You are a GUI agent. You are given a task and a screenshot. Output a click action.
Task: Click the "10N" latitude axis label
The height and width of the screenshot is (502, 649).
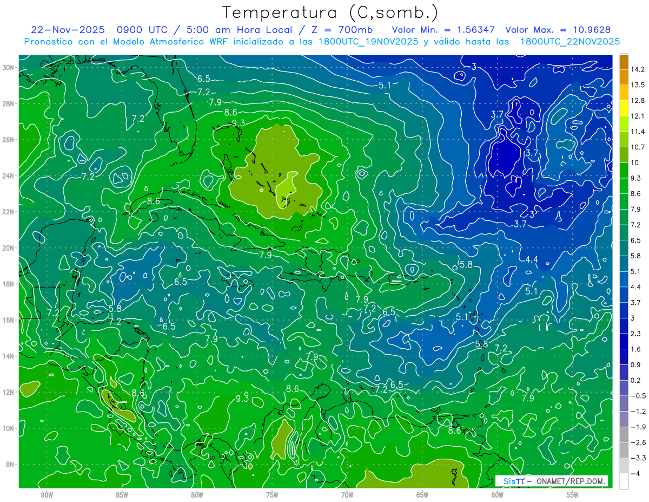tap(9, 428)
